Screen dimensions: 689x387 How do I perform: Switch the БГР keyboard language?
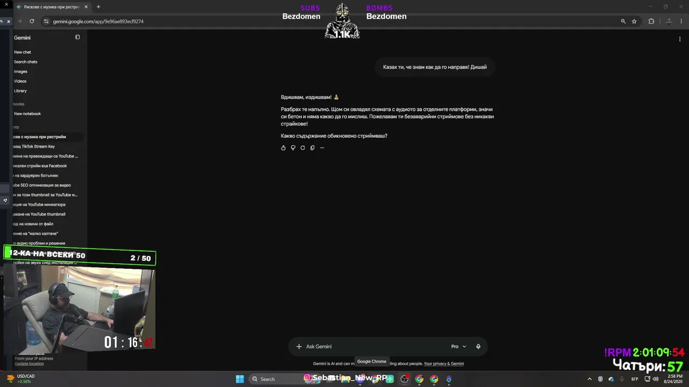[635, 379]
